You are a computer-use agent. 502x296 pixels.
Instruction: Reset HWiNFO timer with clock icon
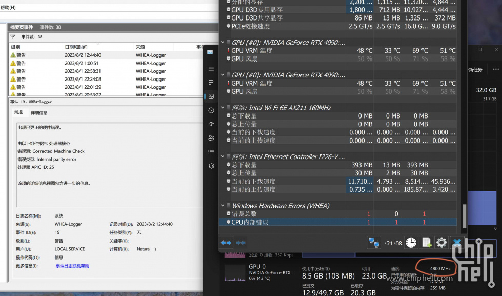[411, 243]
